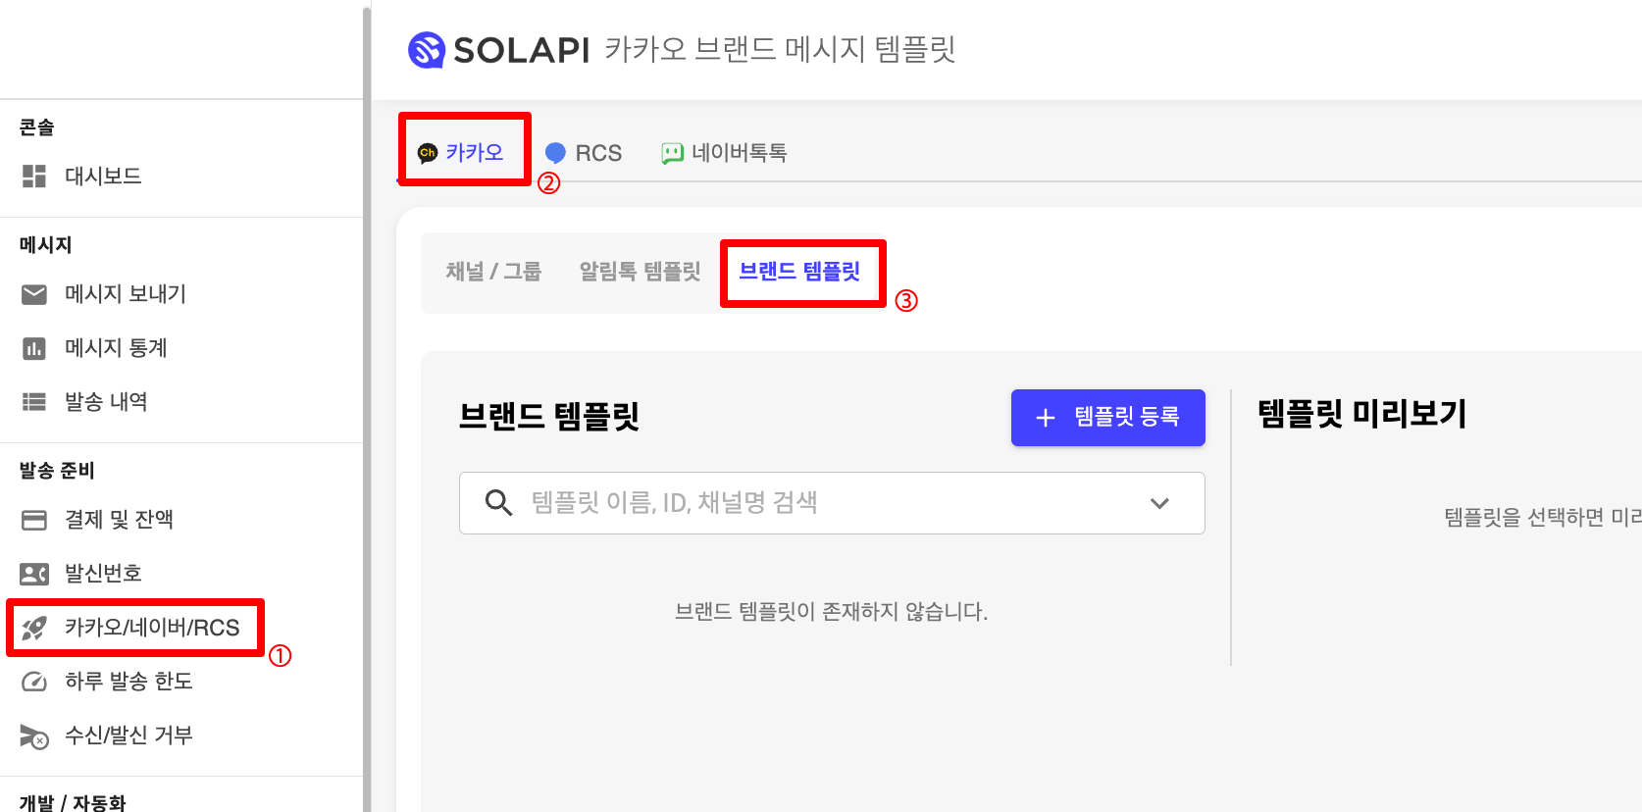The width and height of the screenshot is (1642, 812).
Task: Click the 하루 발송 한도 gauge icon
Action: [x=34, y=682]
